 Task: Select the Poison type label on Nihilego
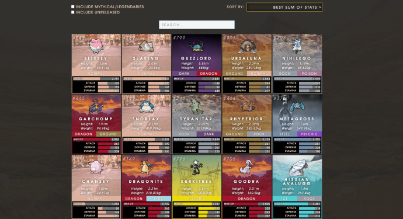[x=309, y=74]
